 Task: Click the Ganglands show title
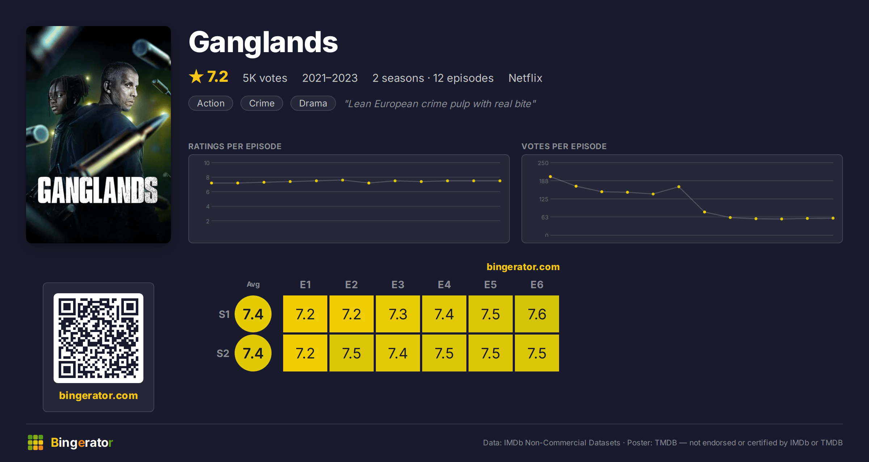coord(263,42)
